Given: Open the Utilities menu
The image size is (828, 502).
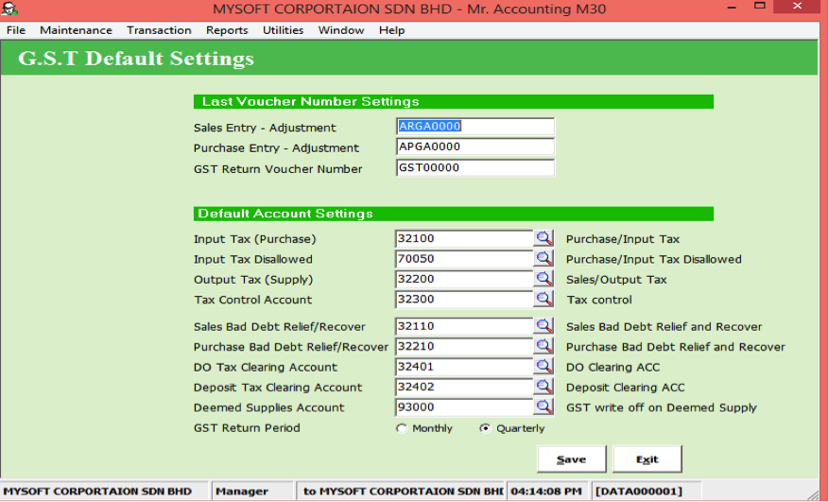Looking at the screenshot, I should click(283, 30).
